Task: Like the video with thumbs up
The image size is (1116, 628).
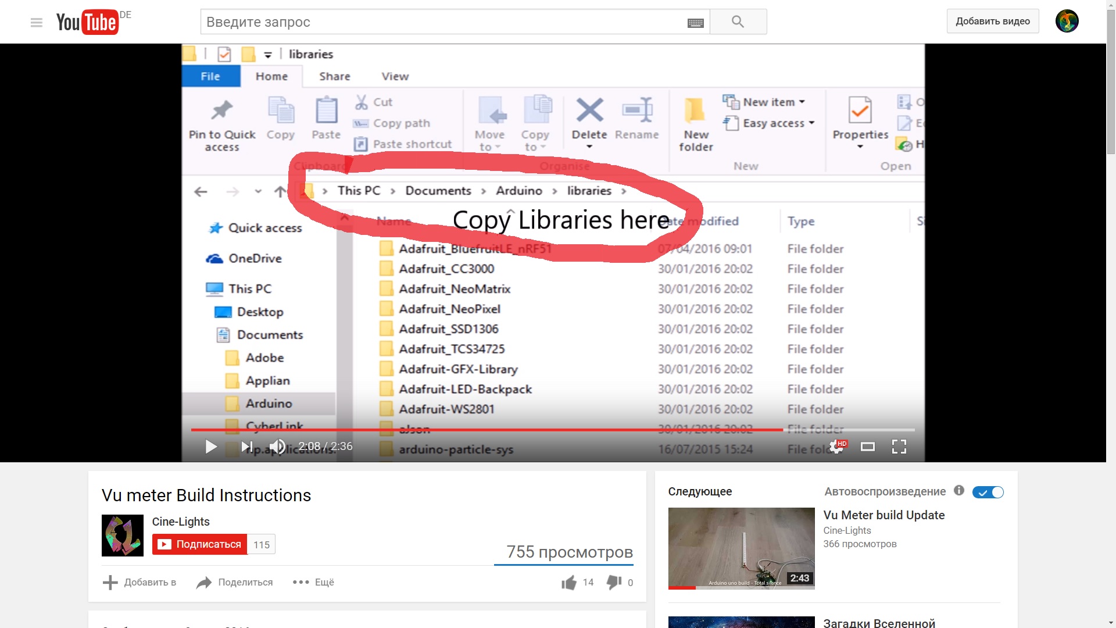Action: (x=569, y=583)
